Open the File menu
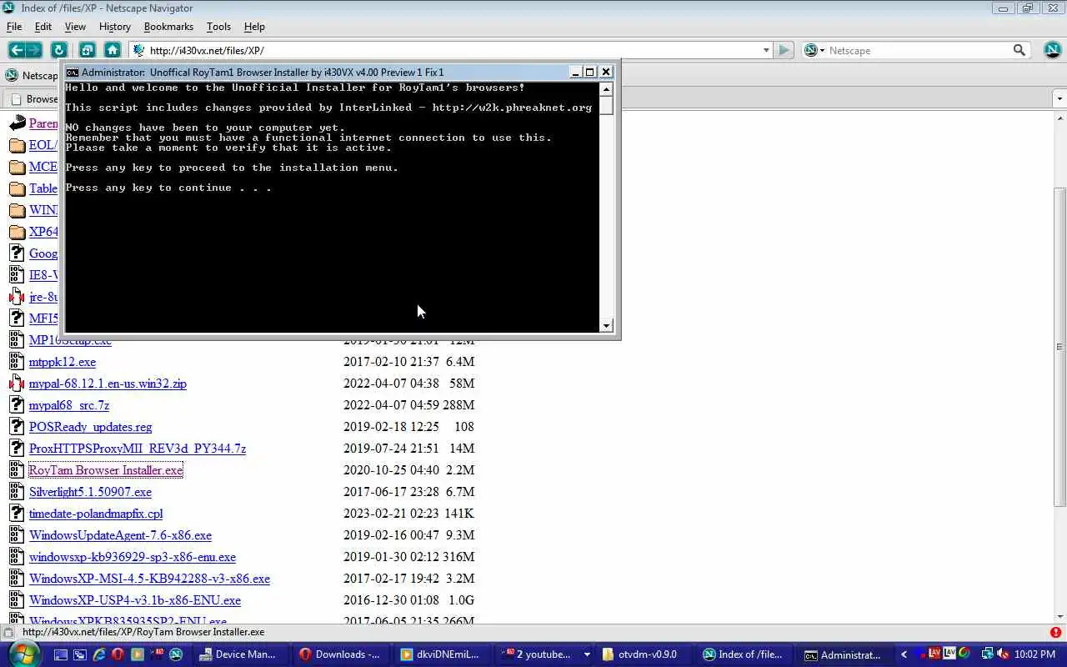 point(14,27)
